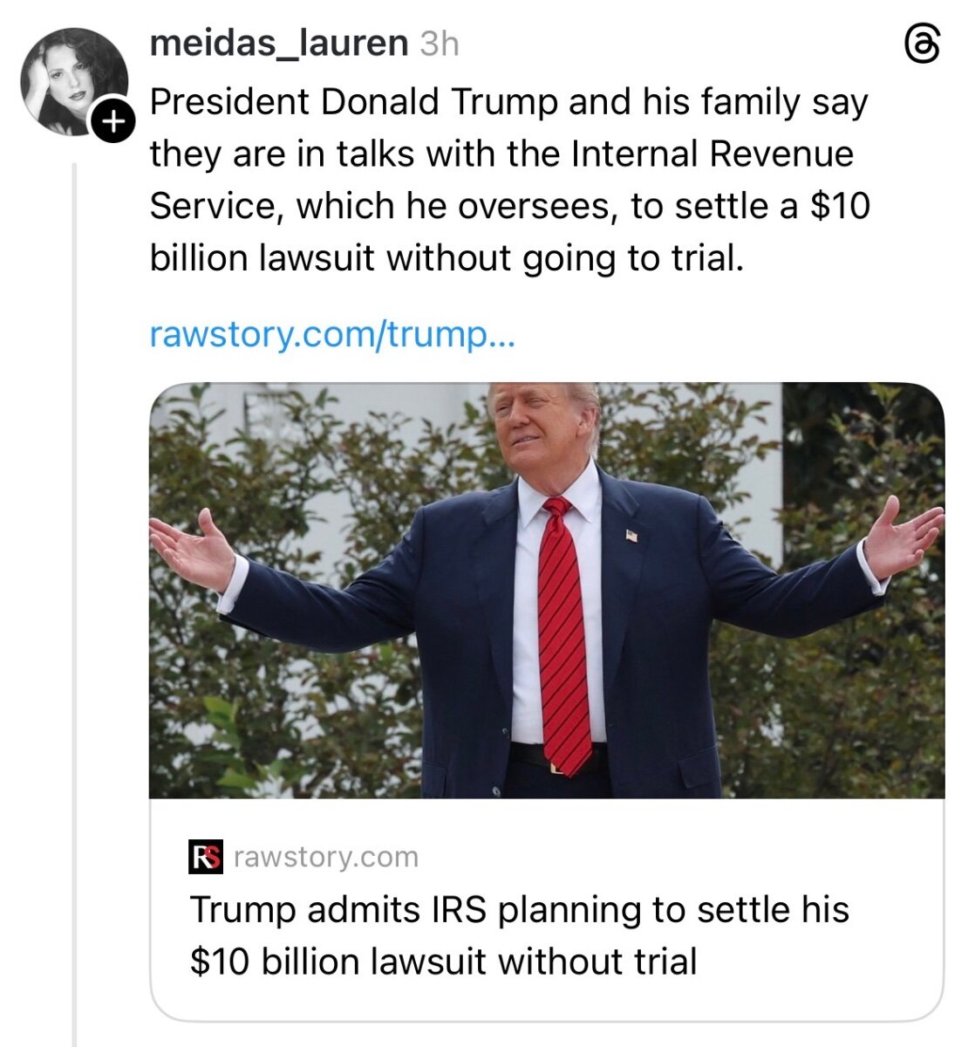Image resolution: width=975 pixels, height=1047 pixels.
Task: Click the belt buckle in the photo
Action: (x=556, y=768)
